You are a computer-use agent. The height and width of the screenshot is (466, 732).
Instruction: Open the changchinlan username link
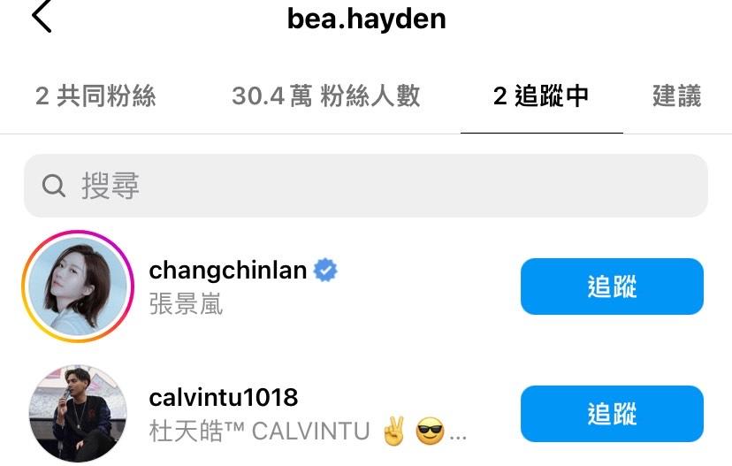(x=228, y=271)
